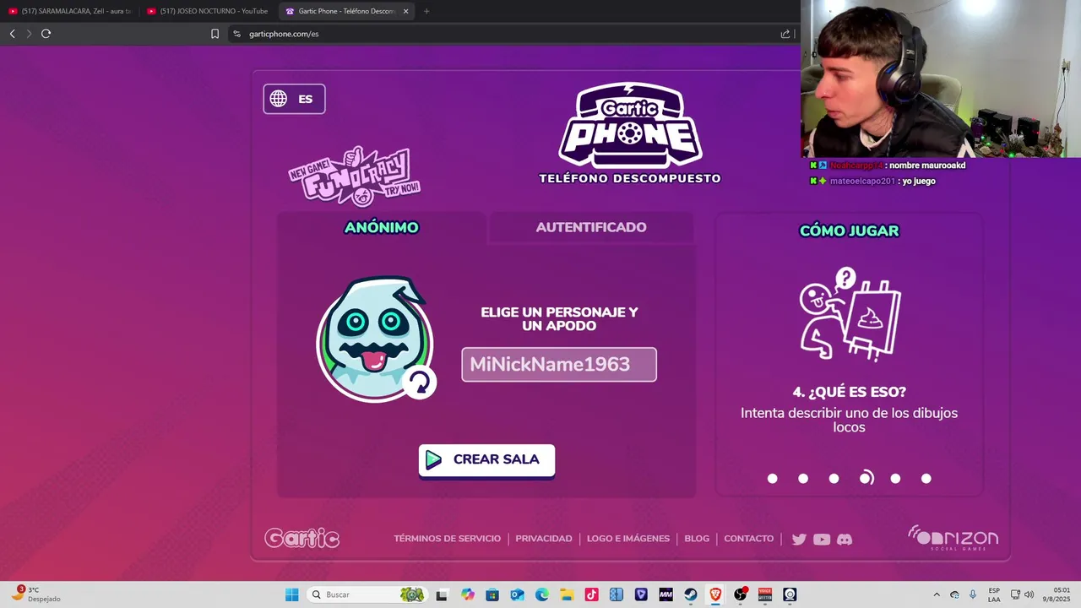The height and width of the screenshot is (608, 1081).
Task: Click the share icon in address bar
Action: 785,34
